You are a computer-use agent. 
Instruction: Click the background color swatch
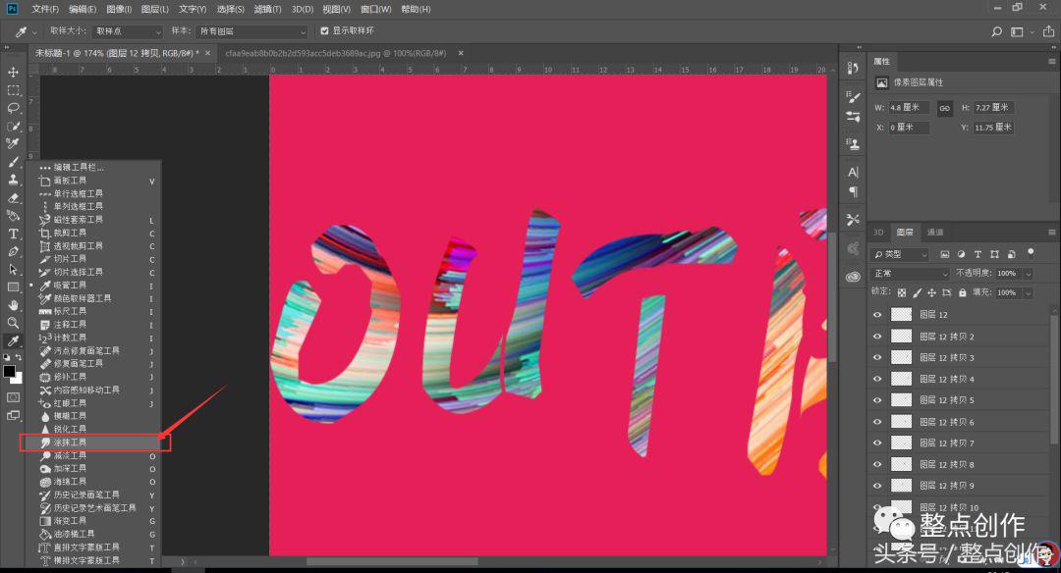click(x=19, y=379)
